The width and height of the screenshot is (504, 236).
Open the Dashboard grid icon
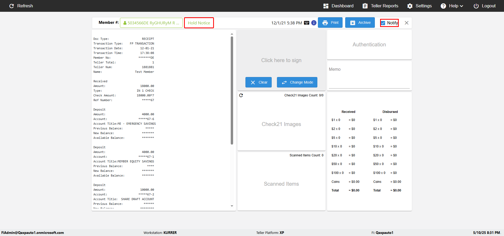326,6
